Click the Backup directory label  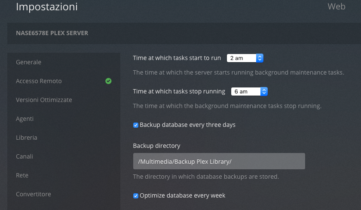click(x=156, y=146)
